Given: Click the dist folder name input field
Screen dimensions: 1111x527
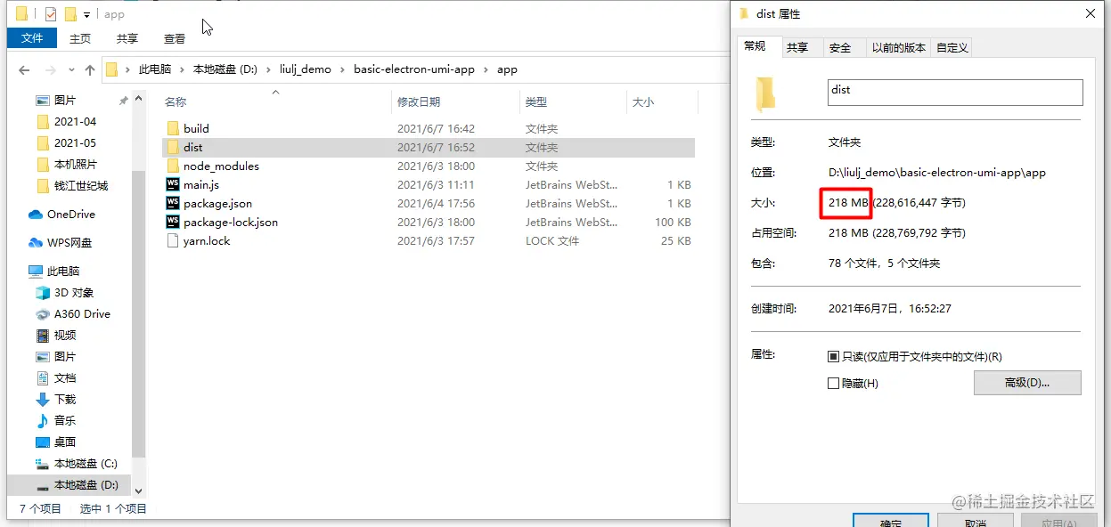Looking at the screenshot, I should 955,92.
